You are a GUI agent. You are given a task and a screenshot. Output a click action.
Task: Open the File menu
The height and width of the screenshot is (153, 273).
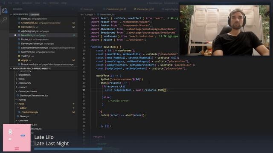click(x=10, y=3)
